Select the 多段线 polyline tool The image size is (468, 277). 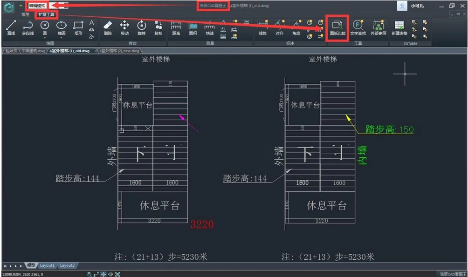tap(28, 28)
